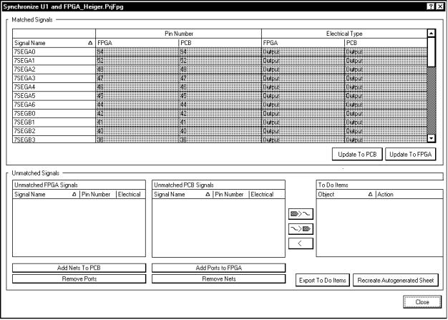Click Add Ports to FPGA
The image size is (448, 320).
[x=218, y=268]
